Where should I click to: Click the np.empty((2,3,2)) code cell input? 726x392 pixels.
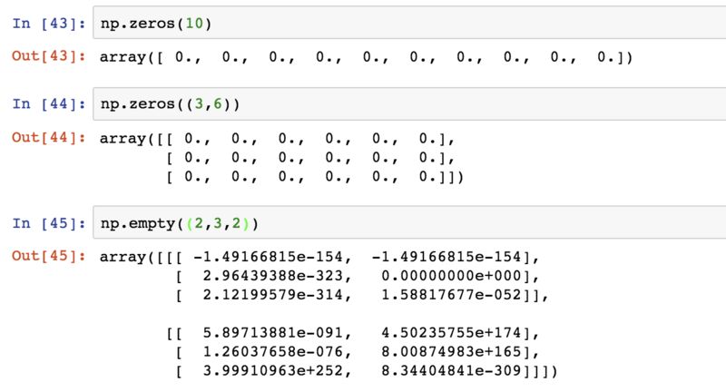(409, 222)
